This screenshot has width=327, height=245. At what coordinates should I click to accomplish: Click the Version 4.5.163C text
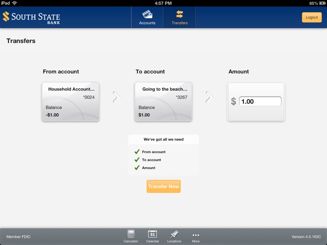[306, 237]
